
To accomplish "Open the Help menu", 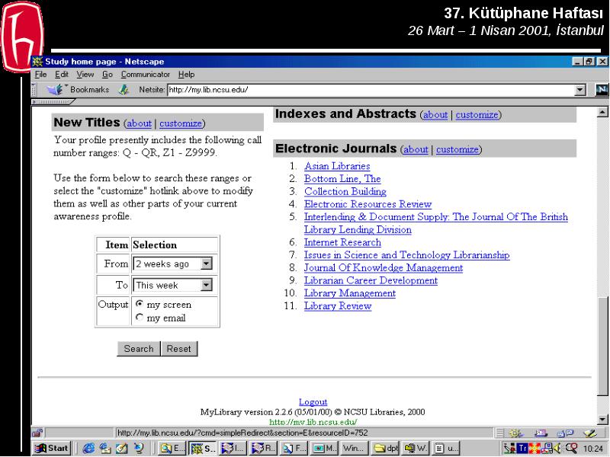I will (186, 74).
